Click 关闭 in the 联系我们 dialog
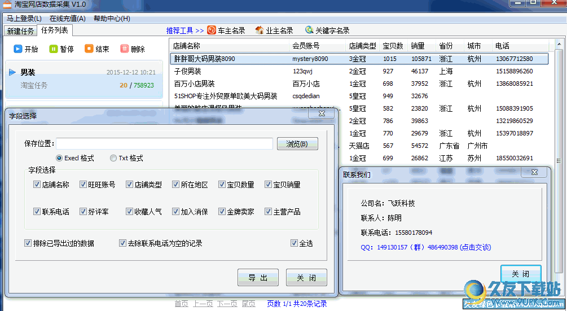 pyautogui.click(x=521, y=274)
